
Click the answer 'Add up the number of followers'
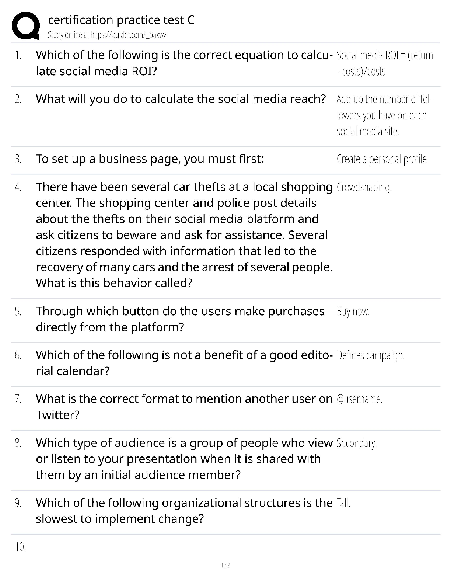pyautogui.click(x=384, y=115)
